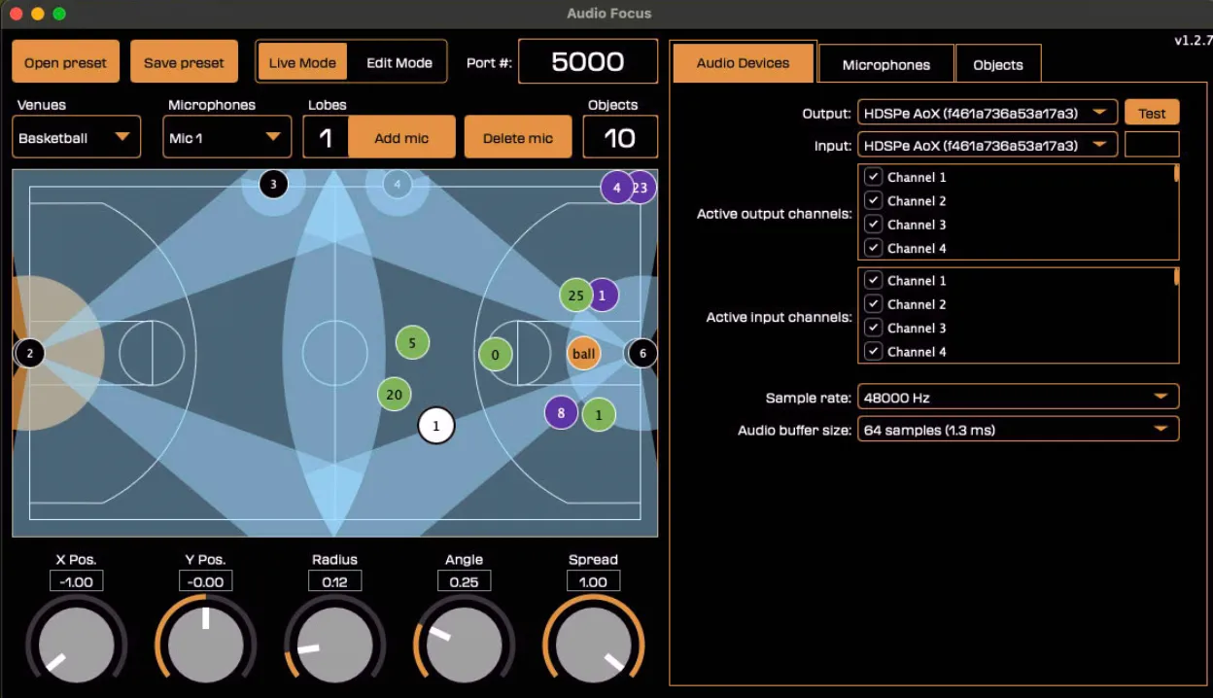Switch to the Microphones tab

(x=885, y=63)
